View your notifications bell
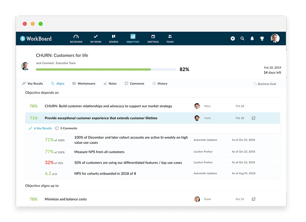The height and width of the screenshot is (222, 306). tap(252, 38)
